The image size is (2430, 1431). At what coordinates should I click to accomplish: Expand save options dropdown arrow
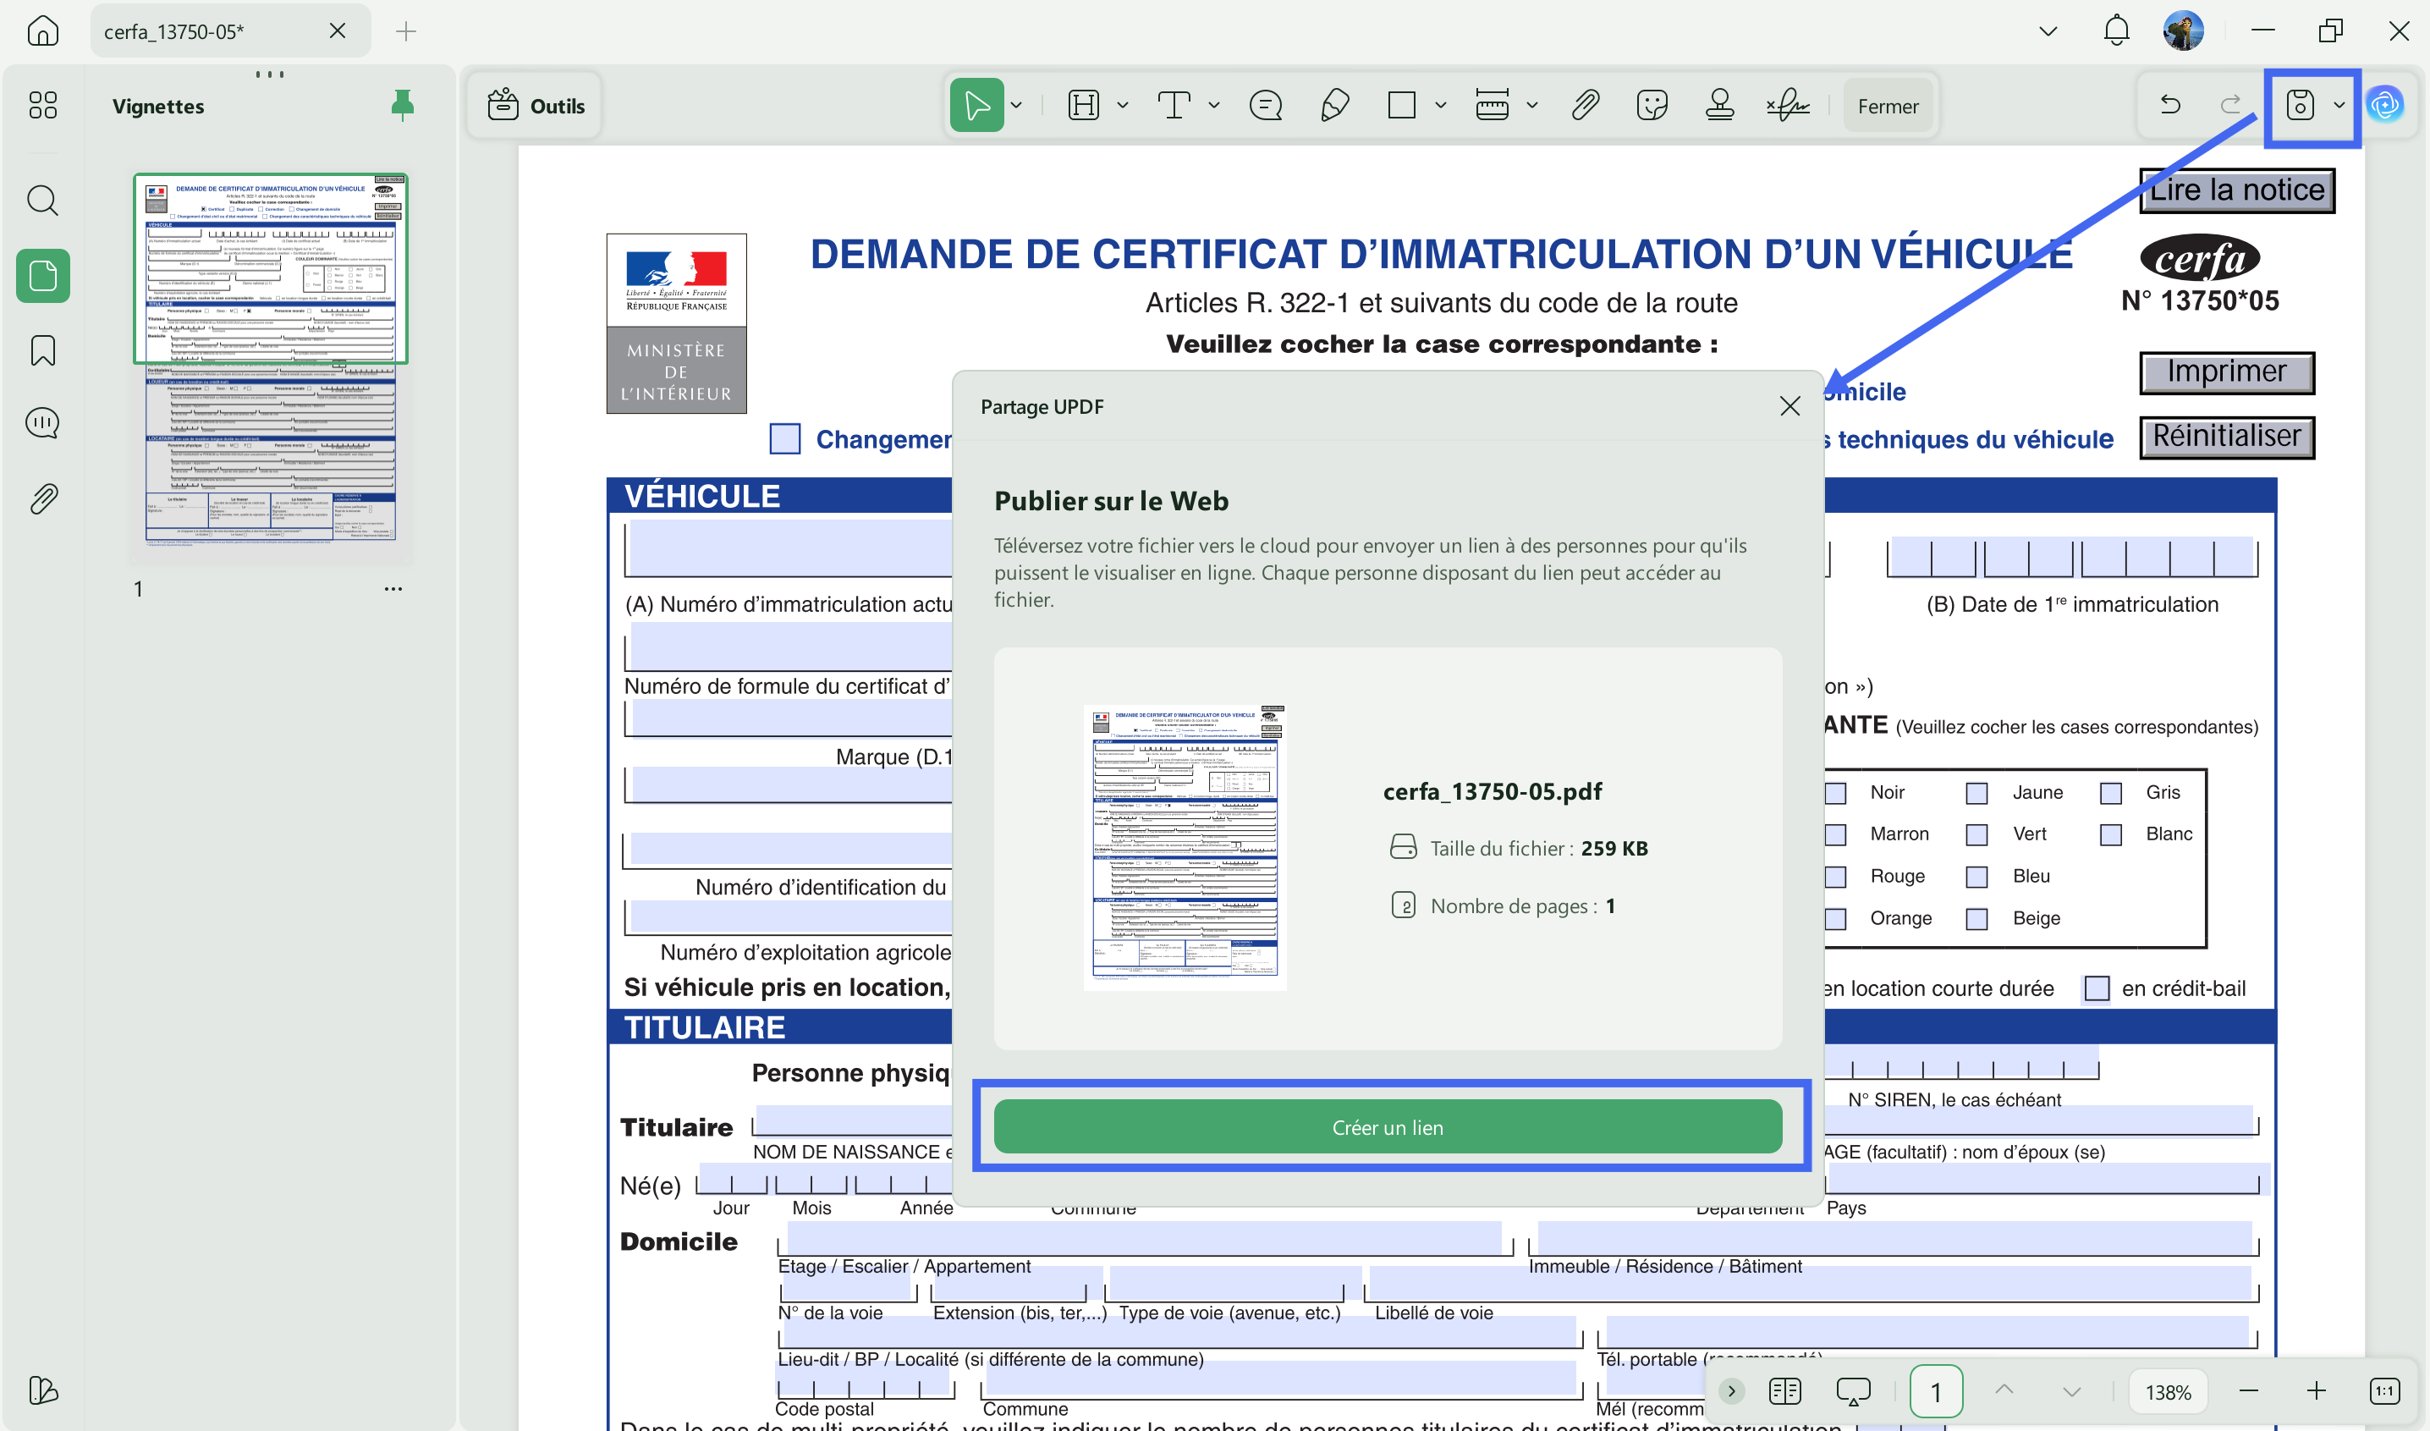click(x=2339, y=105)
